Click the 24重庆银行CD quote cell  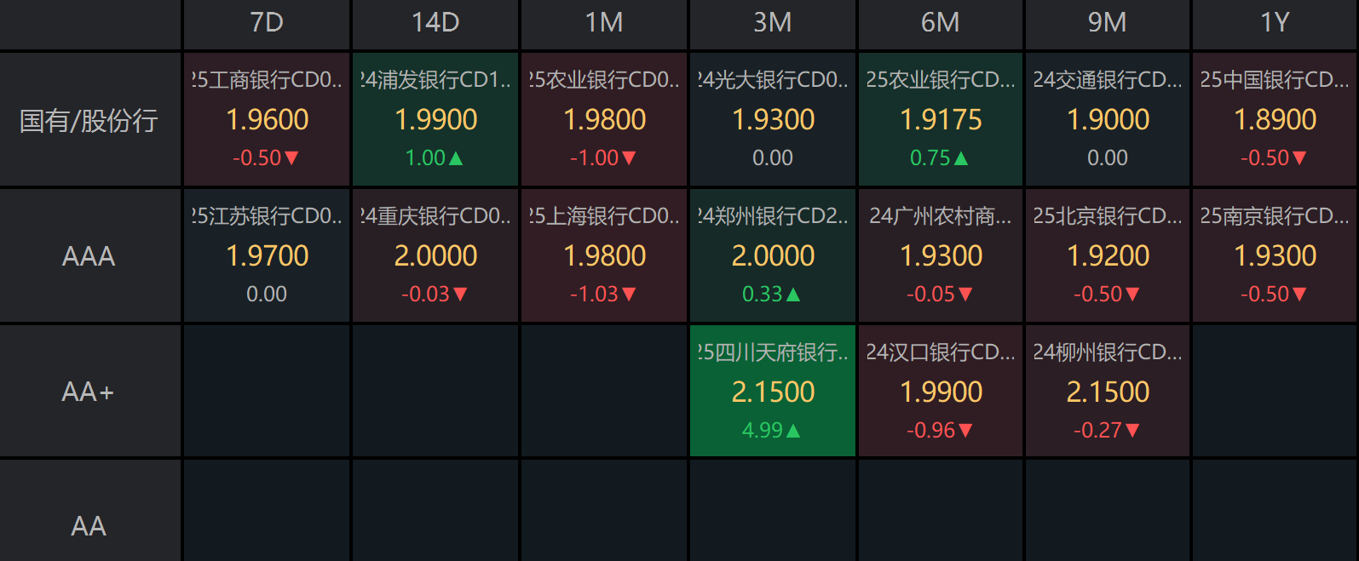coord(435,255)
